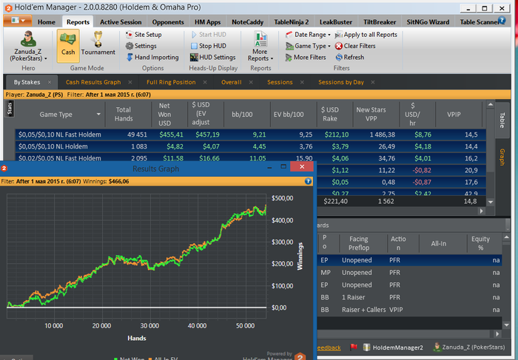The image size is (518, 360).
Task: Close the Full Ring Position tab
Action: pyautogui.click(x=205, y=82)
